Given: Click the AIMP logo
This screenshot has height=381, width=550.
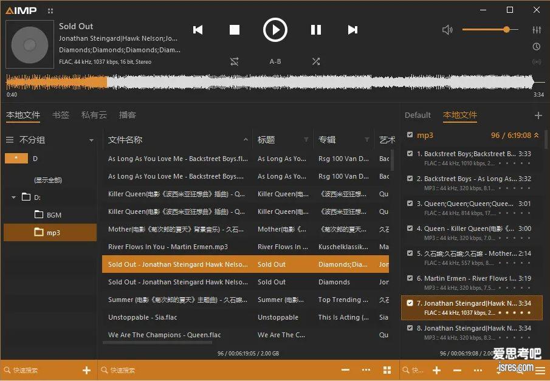Looking at the screenshot, I should pyautogui.click(x=21, y=10).
